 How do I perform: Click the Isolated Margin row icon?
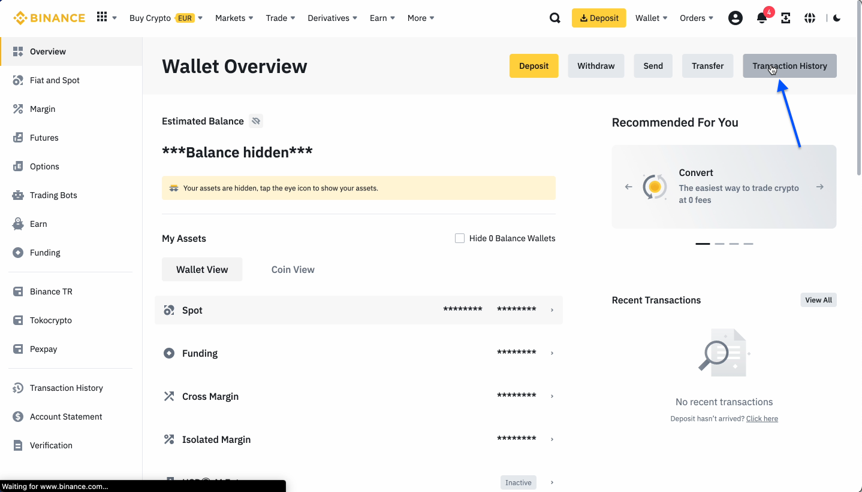169,439
